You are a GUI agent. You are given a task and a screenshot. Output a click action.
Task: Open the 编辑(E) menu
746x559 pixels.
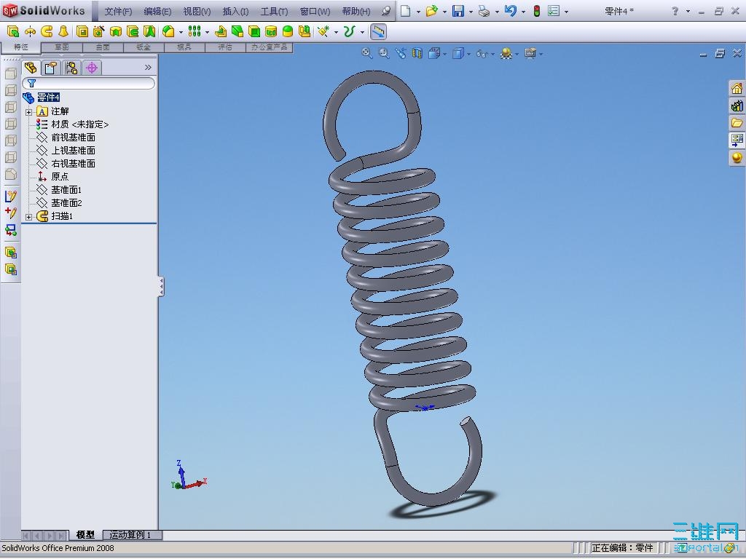pos(157,12)
